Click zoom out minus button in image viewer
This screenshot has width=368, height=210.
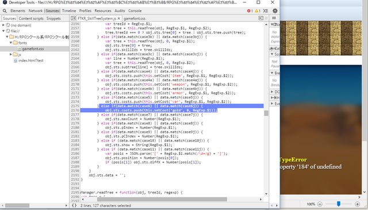(320, 204)
